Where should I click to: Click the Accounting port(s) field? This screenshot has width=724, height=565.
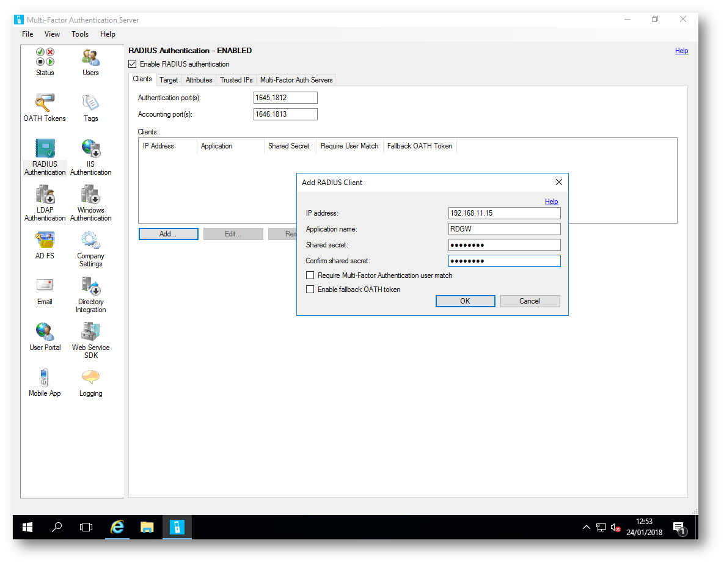[x=285, y=114]
